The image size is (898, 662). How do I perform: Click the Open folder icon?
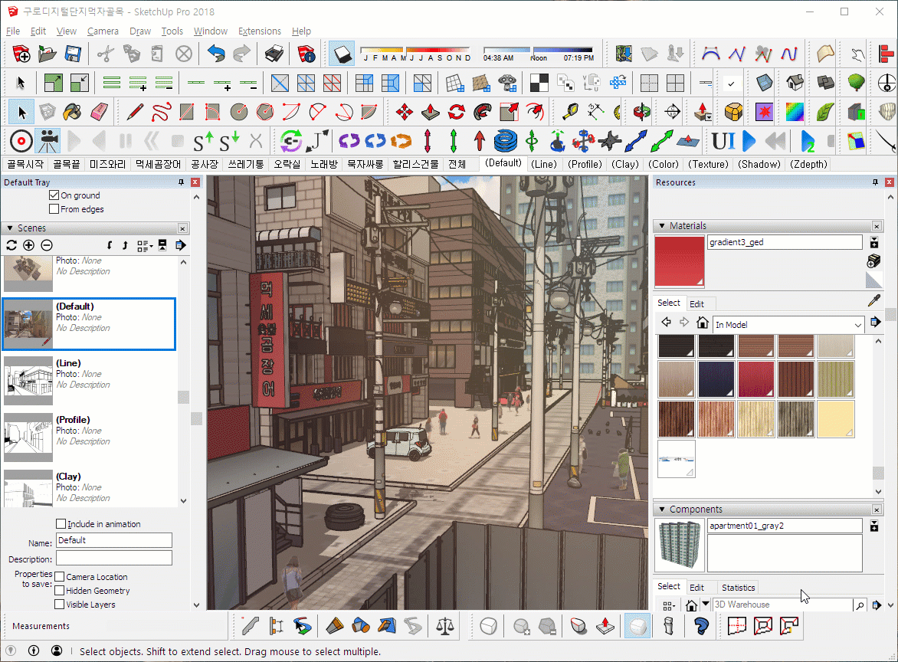(47, 54)
